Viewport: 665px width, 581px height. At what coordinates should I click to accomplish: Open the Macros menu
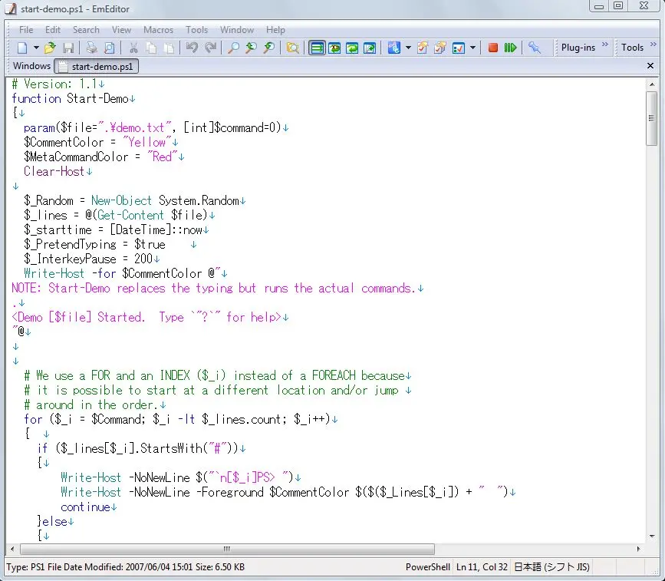point(158,30)
